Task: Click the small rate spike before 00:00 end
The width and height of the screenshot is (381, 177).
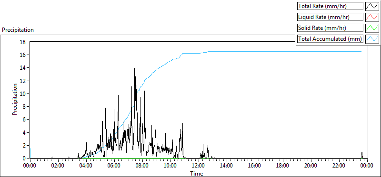Action: 362,155
